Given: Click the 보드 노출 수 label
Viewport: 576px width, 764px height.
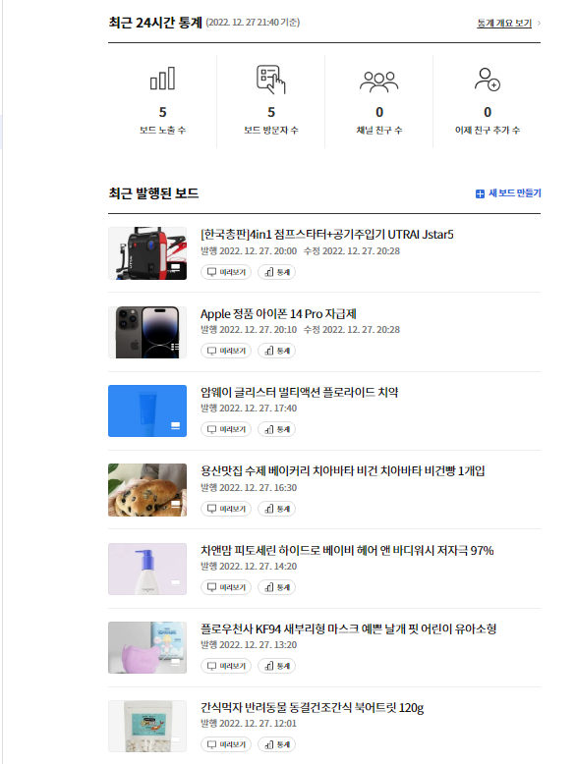Looking at the screenshot, I should (162, 130).
